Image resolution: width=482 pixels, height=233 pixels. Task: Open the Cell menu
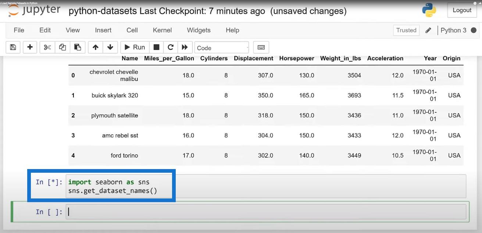[x=132, y=30]
